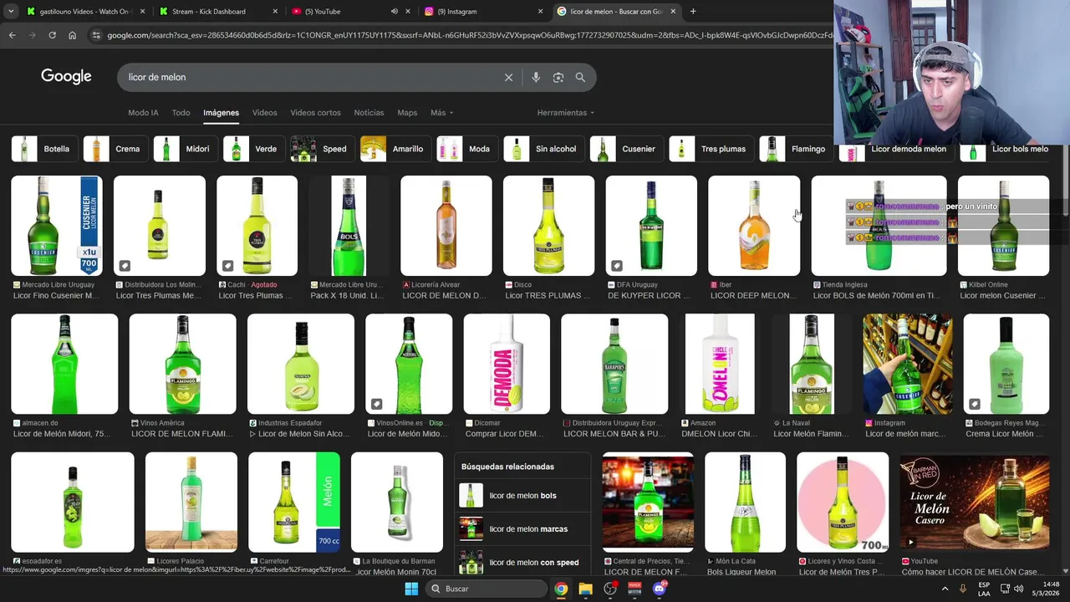This screenshot has width=1070, height=602.
Task: Open File Explorer from the taskbar
Action: point(585,589)
